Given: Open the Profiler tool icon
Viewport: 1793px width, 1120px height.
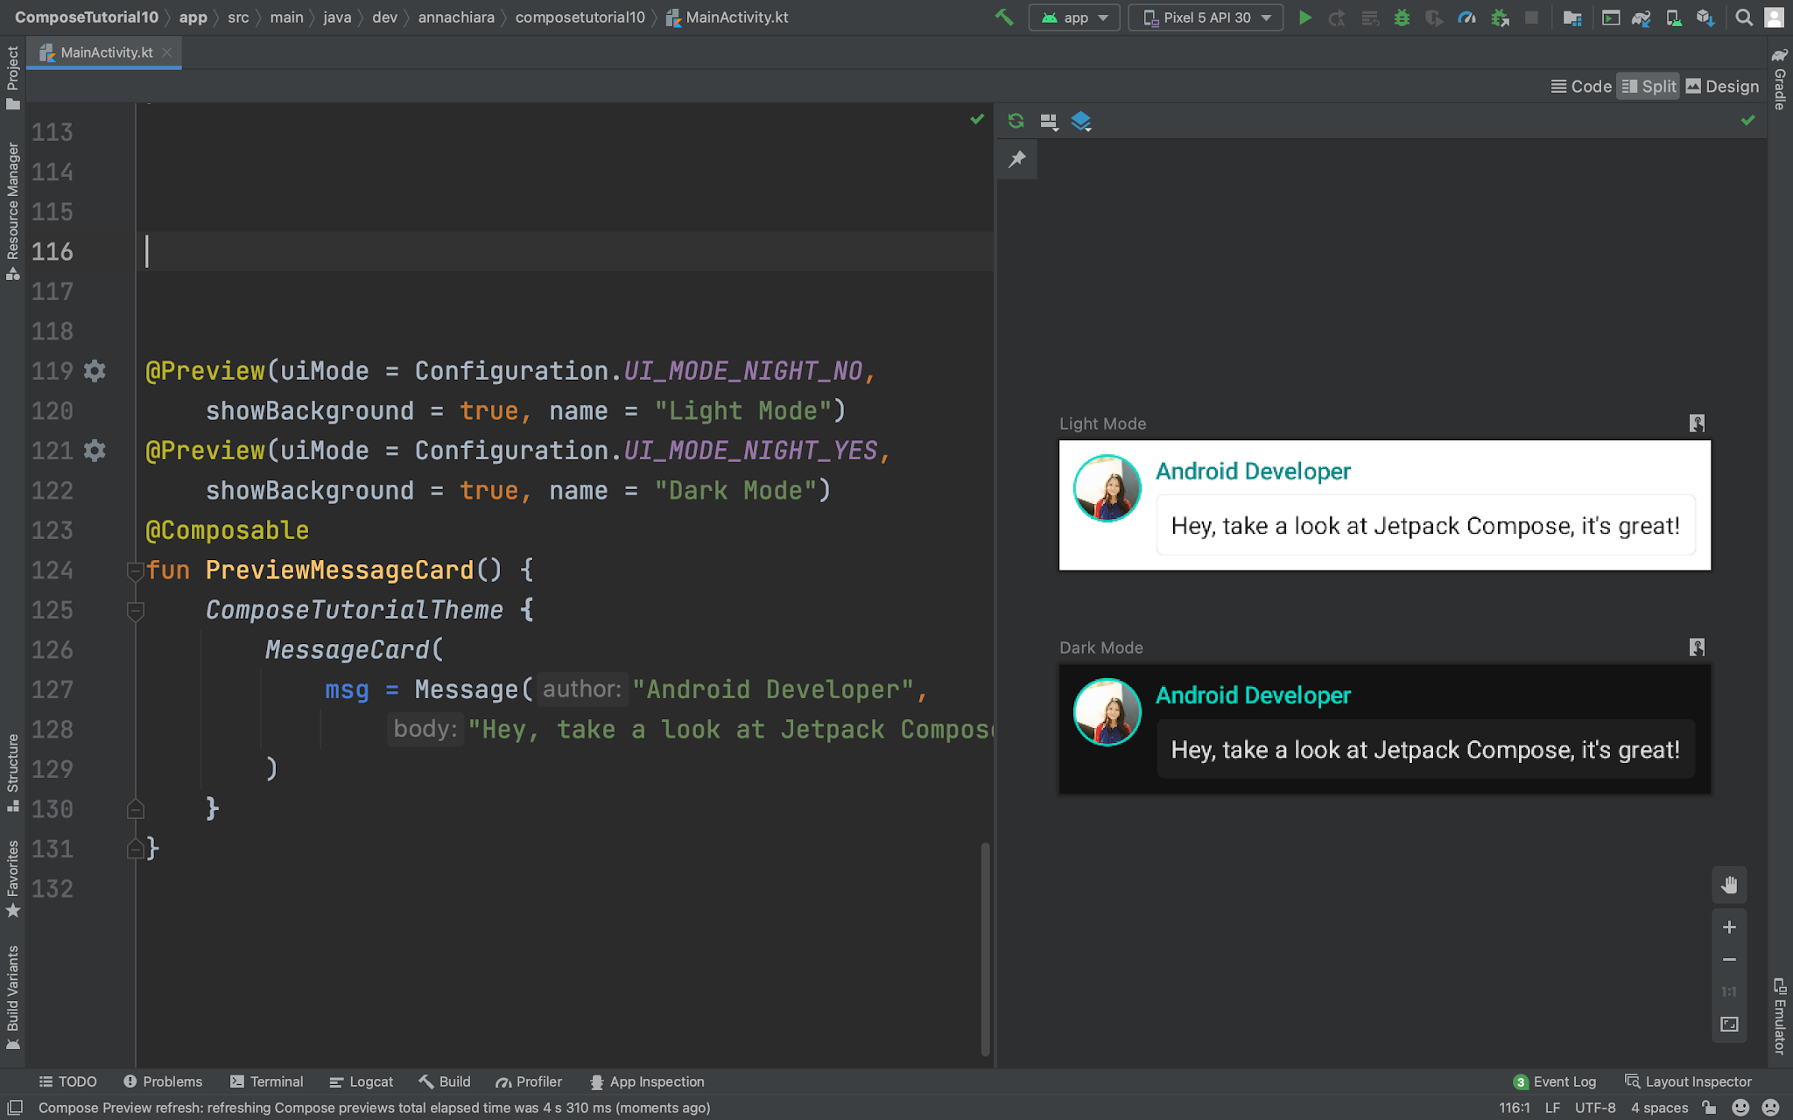Looking at the screenshot, I should [505, 1081].
